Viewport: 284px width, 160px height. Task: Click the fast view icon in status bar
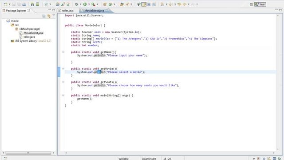(5, 159)
